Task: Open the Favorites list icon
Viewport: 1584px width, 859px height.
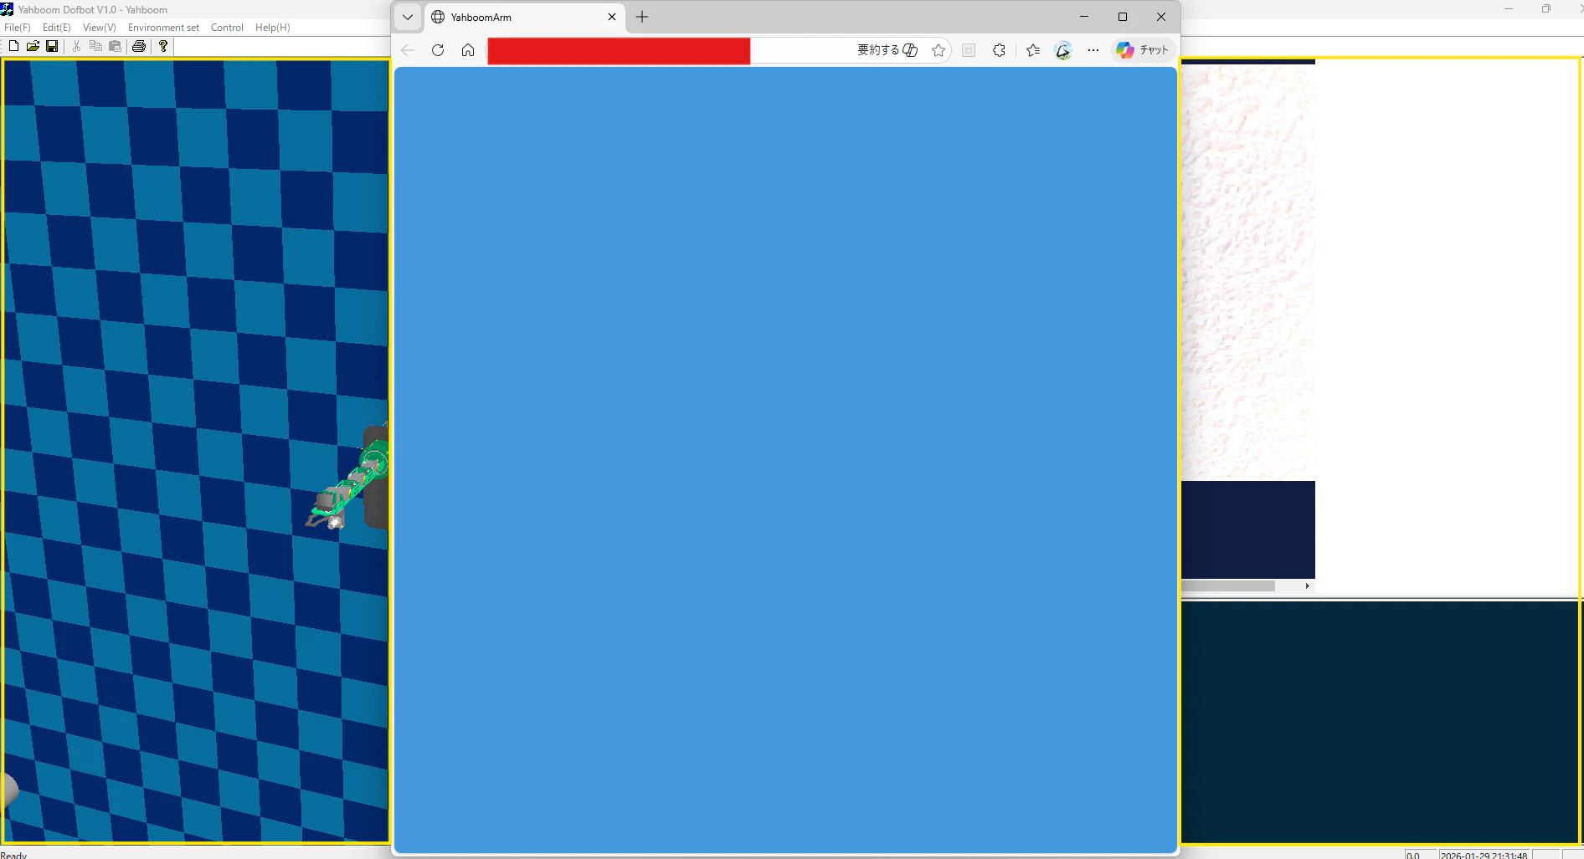Action: (1033, 50)
